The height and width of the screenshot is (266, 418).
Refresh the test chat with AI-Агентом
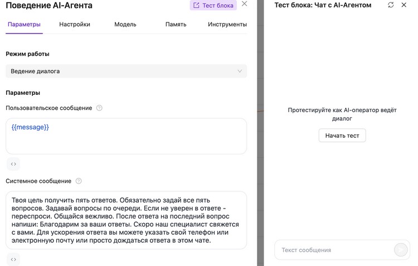point(391,5)
